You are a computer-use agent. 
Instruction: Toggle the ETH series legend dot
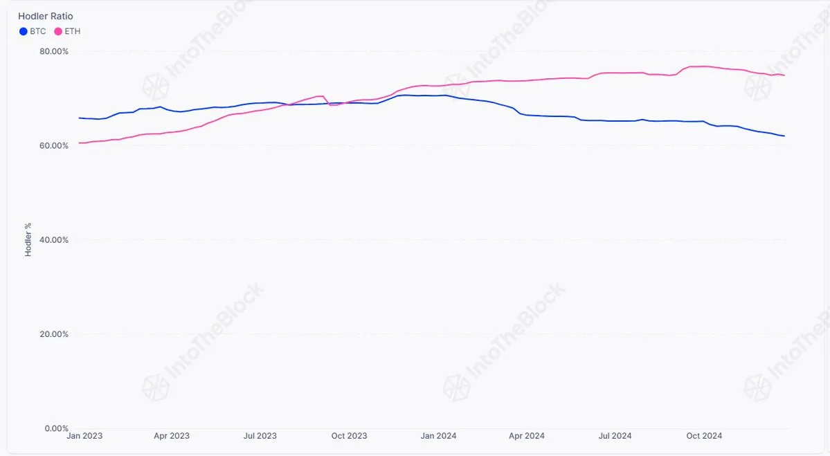point(58,31)
